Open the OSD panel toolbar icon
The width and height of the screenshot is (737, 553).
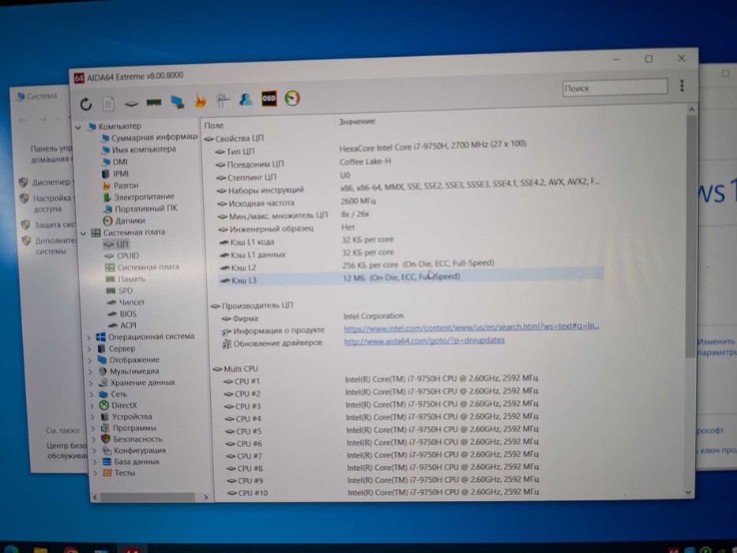click(x=269, y=99)
